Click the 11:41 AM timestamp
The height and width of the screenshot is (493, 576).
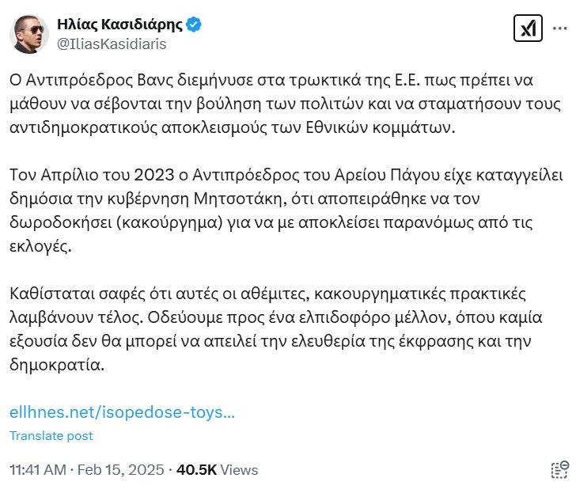37,469
